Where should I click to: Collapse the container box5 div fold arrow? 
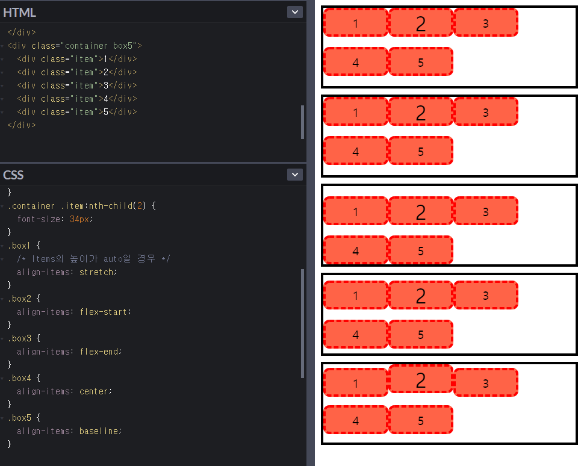click(2, 46)
